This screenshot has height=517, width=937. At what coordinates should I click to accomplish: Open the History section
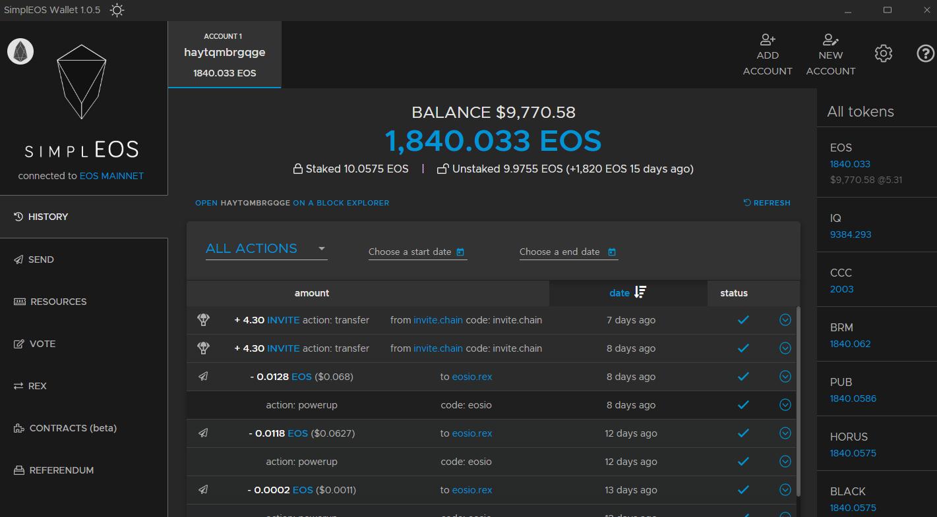84,217
